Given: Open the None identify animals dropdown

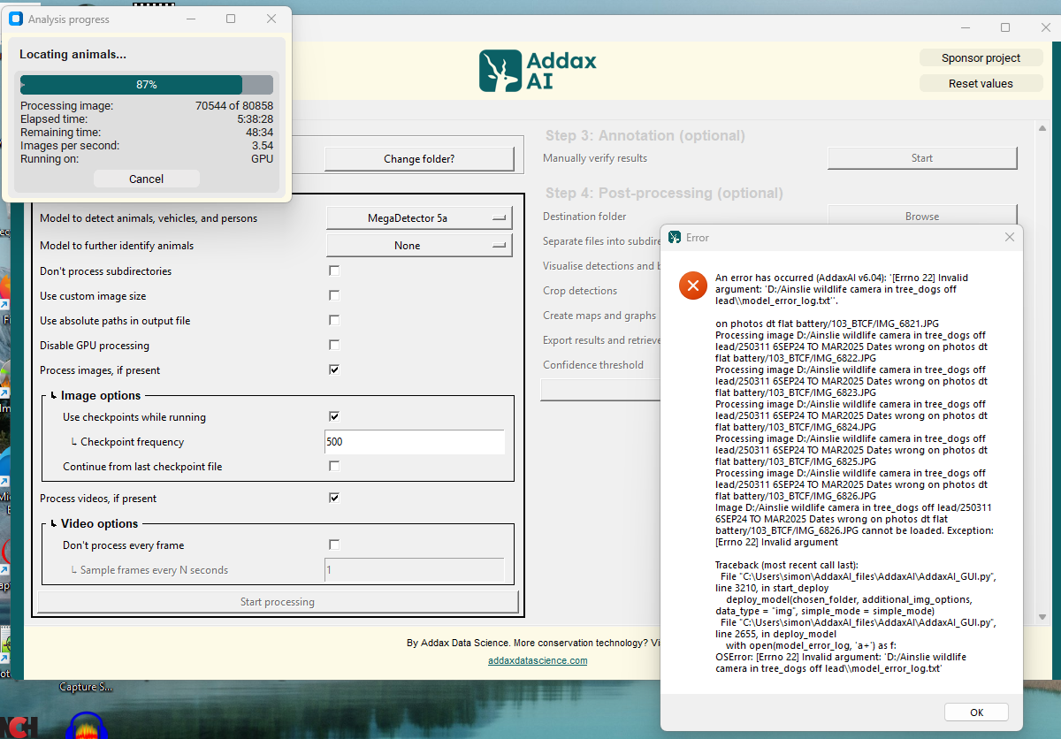Looking at the screenshot, I should point(419,245).
